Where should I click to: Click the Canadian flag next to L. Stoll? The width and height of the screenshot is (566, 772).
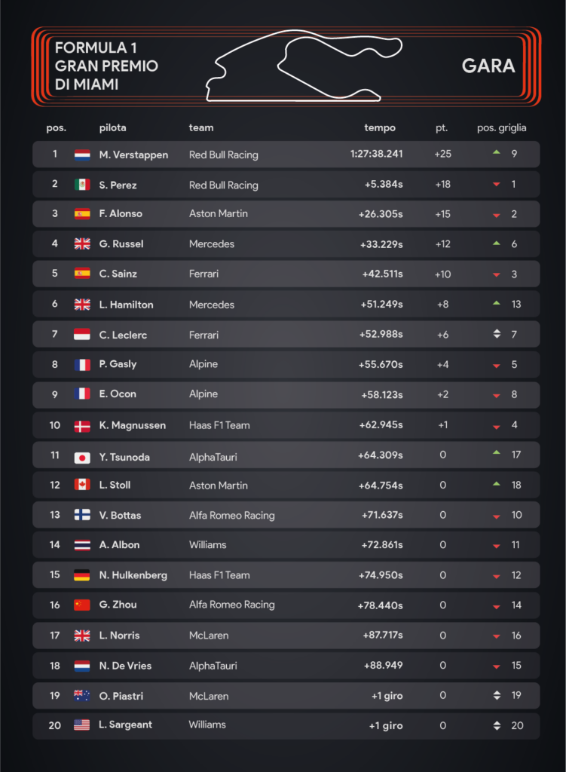[81, 485]
